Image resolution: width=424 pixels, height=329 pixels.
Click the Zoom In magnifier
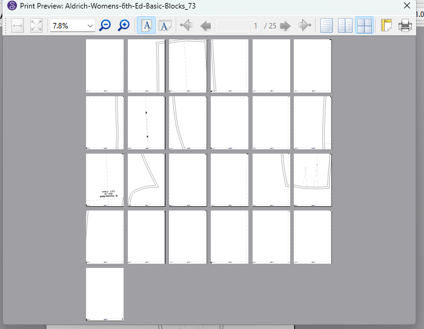tap(124, 25)
